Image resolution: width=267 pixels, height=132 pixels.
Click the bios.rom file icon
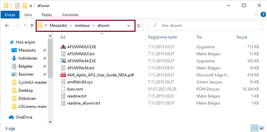(x=63, y=89)
